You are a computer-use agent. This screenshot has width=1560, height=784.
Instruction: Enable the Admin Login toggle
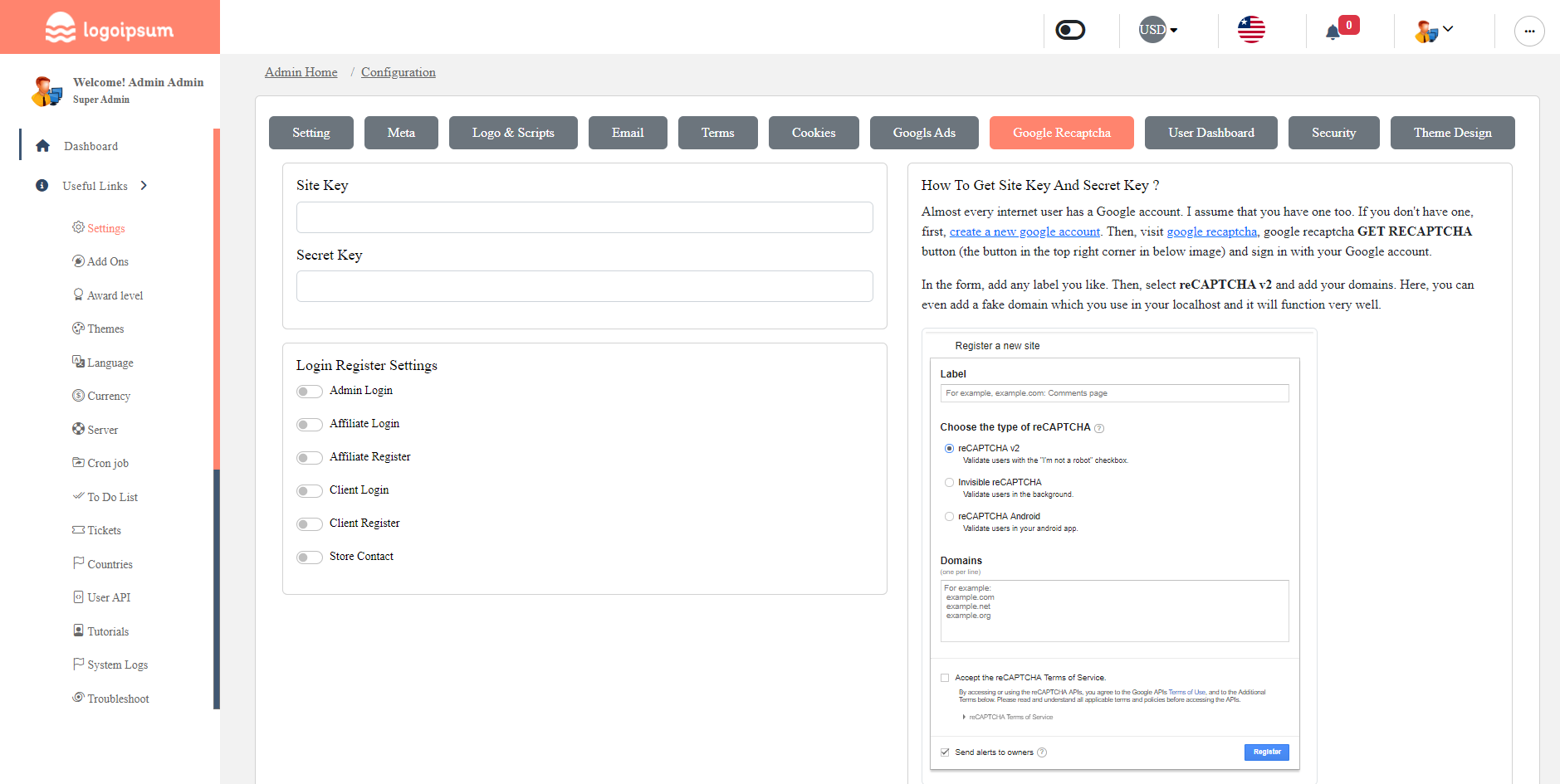click(x=308, y=391)
